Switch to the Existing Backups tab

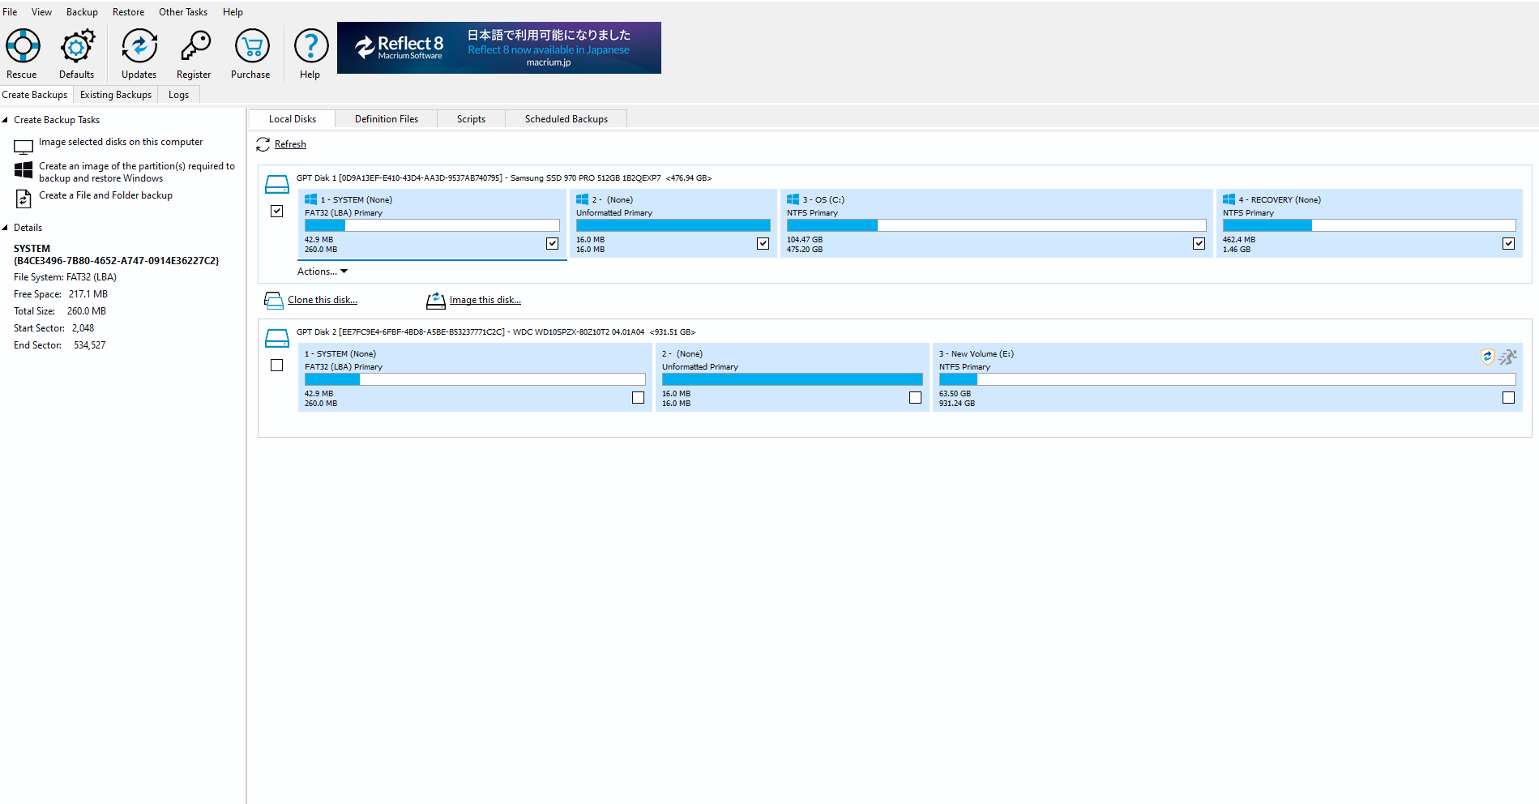click(116, 95)
